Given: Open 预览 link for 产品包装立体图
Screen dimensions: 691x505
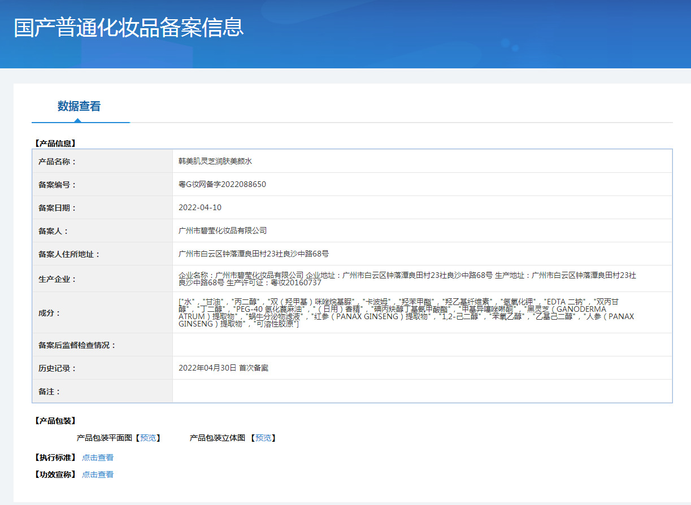Looking at the screenshot, I should point(263,438).
